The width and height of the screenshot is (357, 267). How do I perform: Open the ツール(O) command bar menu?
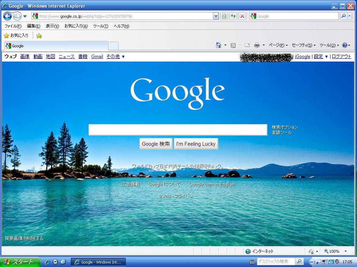coord(329,45)
